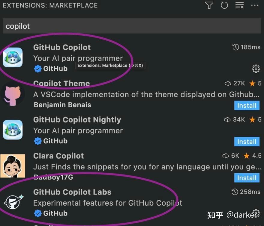
Task: Click the Copilot Theme cat icon
Action: point(13,94)
